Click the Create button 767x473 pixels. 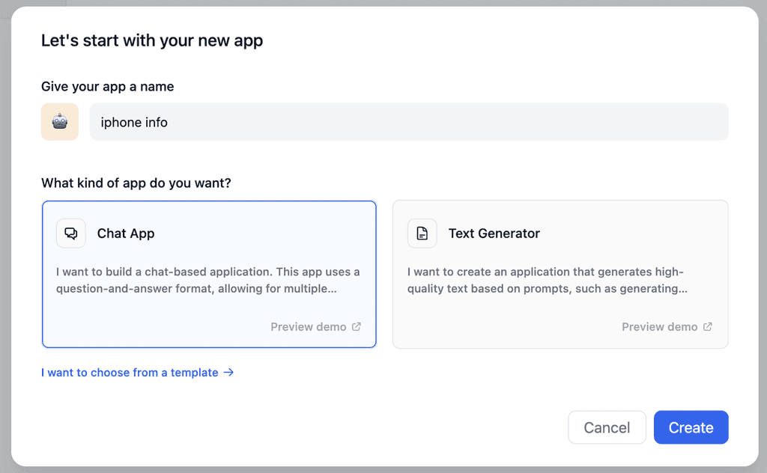[691, 427]
